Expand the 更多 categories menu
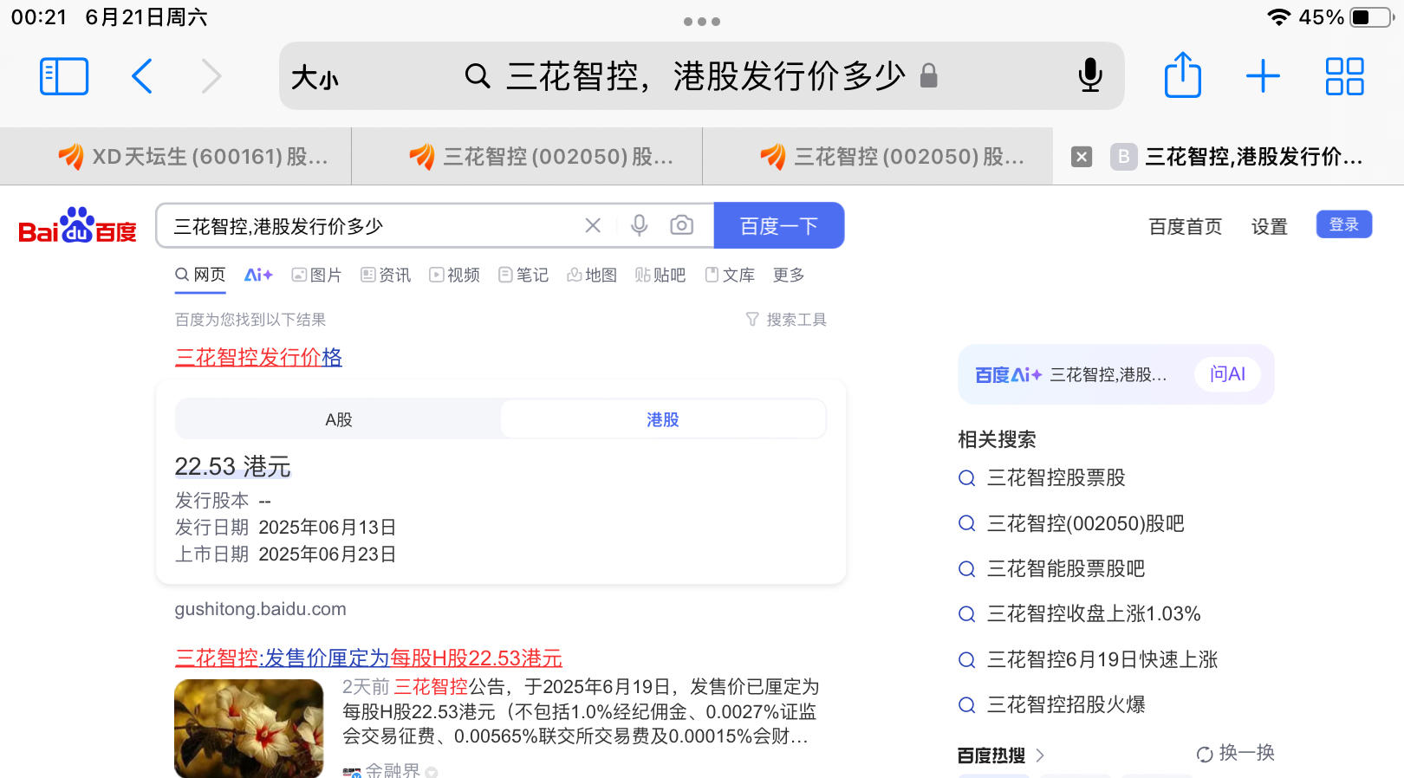 click(x=789, y=275)
